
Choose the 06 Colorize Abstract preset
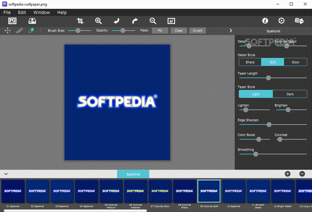[x=136, y=191]
